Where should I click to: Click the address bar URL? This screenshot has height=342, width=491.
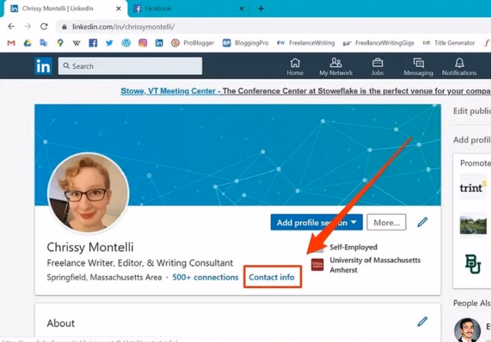pyautogui.click(x=123, y=27)
